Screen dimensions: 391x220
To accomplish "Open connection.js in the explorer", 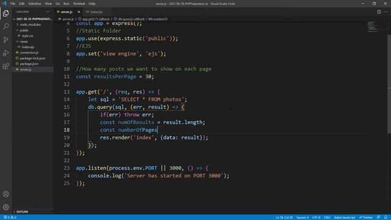I will 29,53.
